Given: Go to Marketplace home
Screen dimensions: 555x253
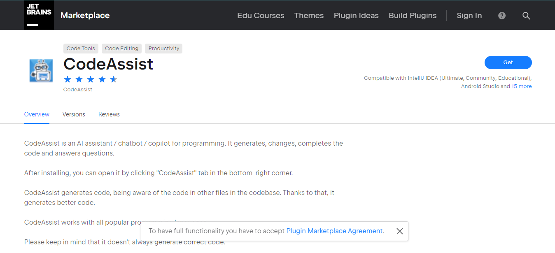Looking at the screenshot, I should [x=85, y=16].
